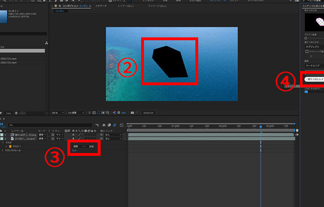Click the PNG sequence icon of layer 1
The image size is (324, 207).
[12, 135]
